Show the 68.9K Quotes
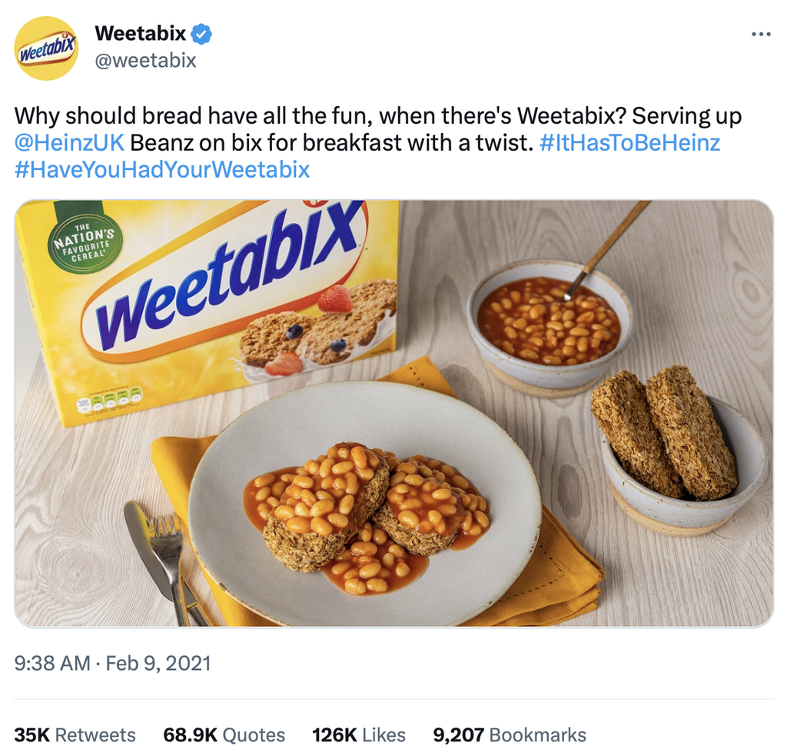The height and width of the screenshot is (753, 787). [x=224, y=735]
